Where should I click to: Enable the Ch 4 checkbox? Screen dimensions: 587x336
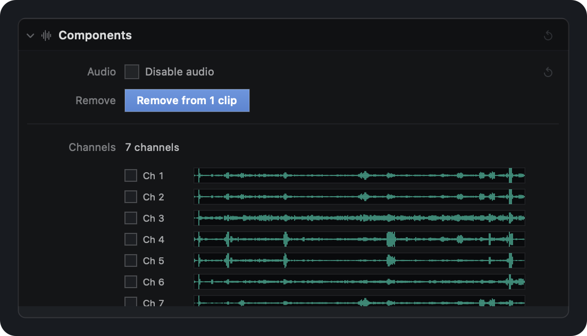point(131,239)
